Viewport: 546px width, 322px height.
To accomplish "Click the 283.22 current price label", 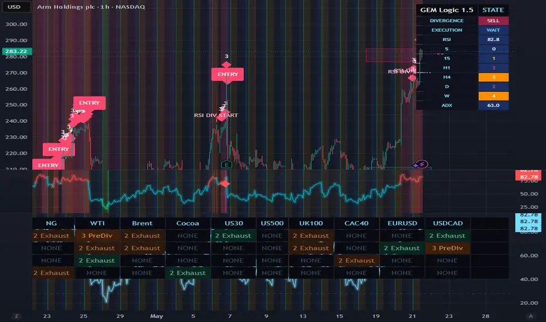I will (16, 51).
